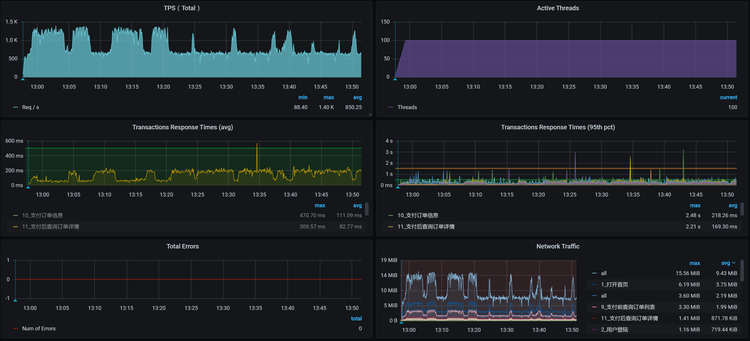Toggle the Num of Errors series label
Viewport: 750px width, 341px height.
point(39,329)
